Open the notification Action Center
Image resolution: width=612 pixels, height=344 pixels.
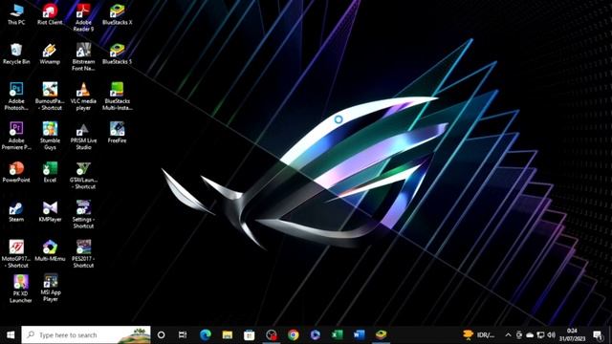tap(598, 334)
